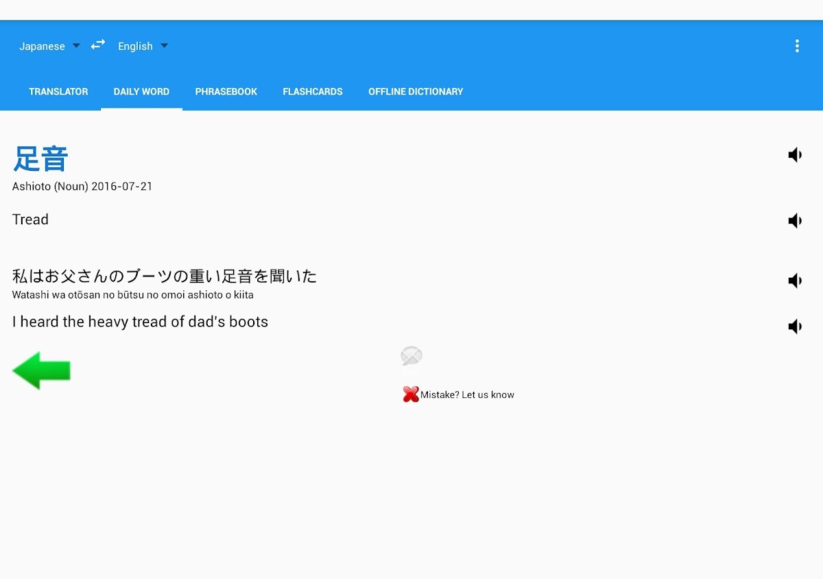Tap the Japanese example sentence text
The width and height of the screenshot is (823, 579).
point(165,276)
